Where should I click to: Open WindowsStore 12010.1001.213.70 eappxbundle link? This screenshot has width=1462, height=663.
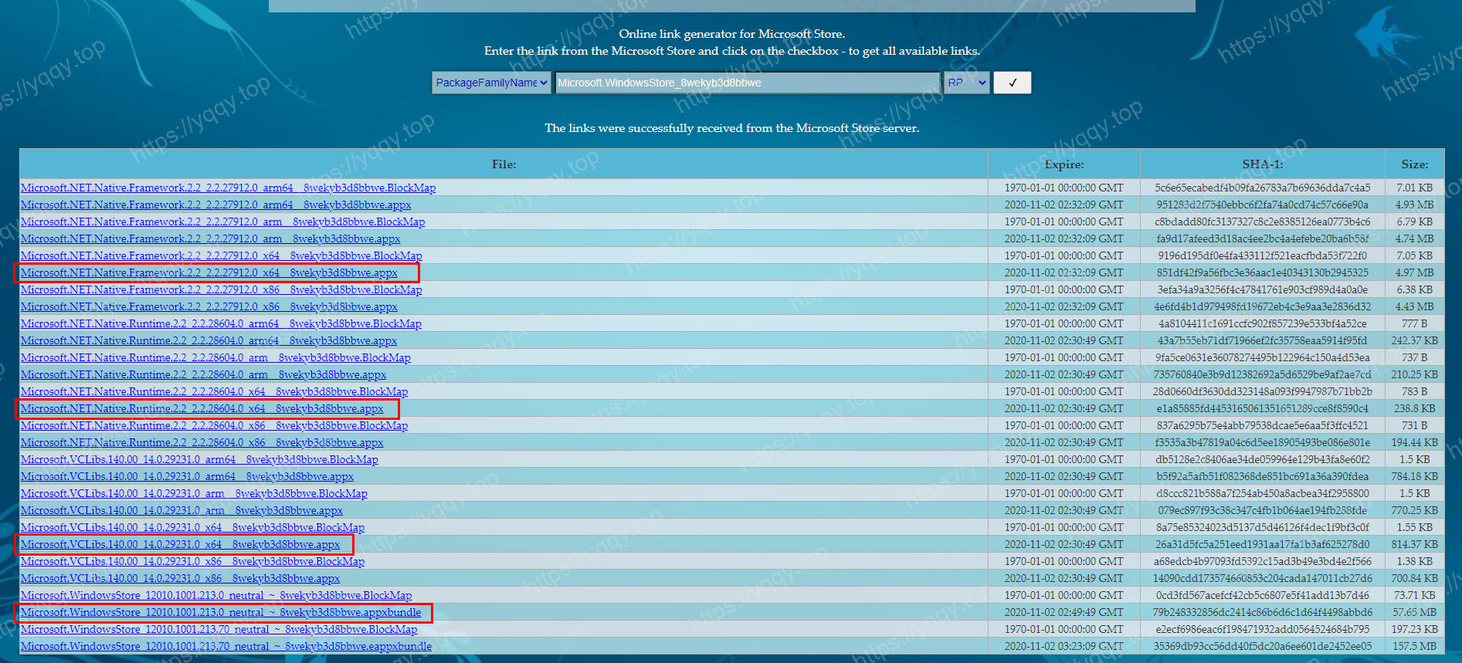point(226,646)
